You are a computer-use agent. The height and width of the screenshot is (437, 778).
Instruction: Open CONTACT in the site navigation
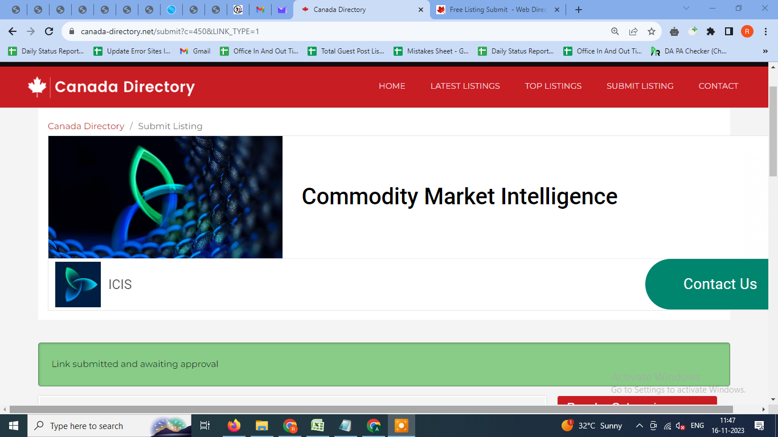click(718, 86)
